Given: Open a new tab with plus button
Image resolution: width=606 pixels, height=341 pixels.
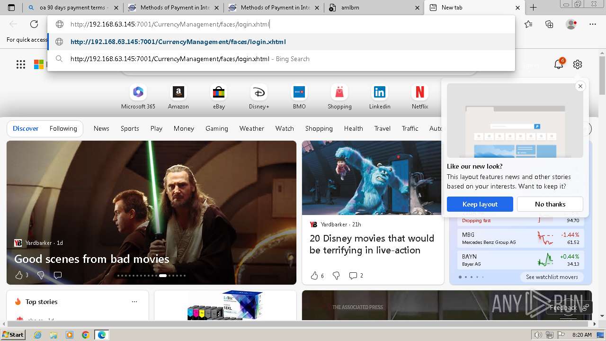Looking at the screenshot, I should [x=534, y=8].
